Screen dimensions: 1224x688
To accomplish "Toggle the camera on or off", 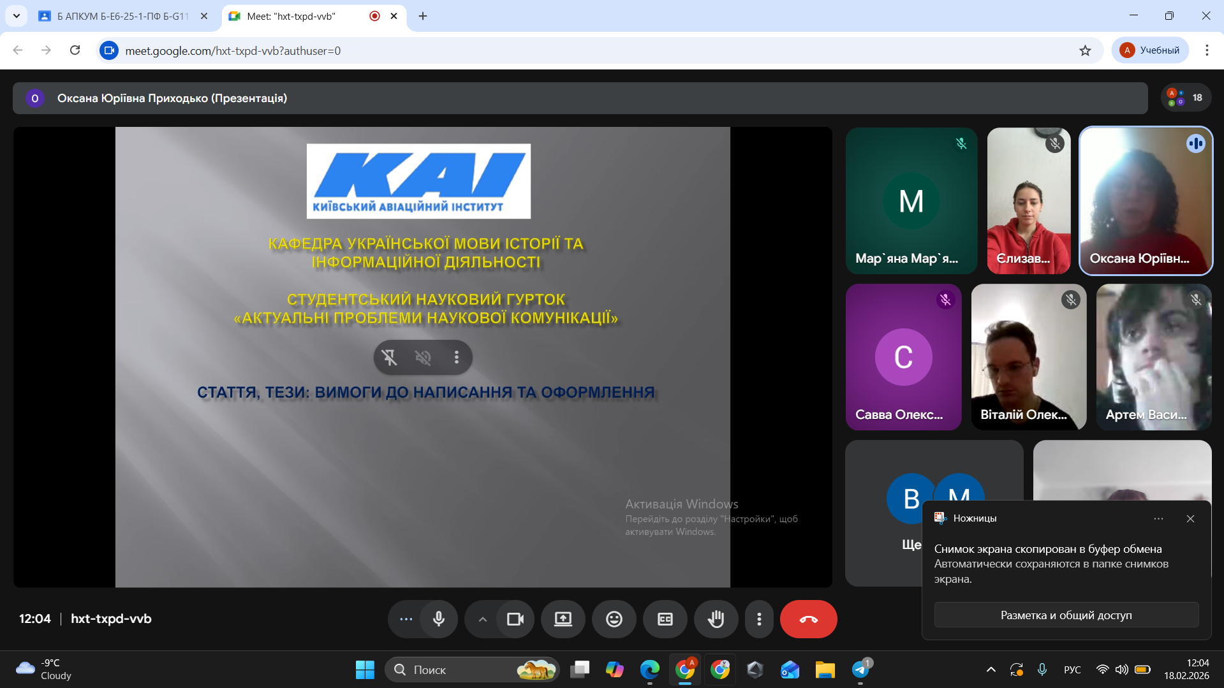I will pyautogui.click(x=515, y=619).
